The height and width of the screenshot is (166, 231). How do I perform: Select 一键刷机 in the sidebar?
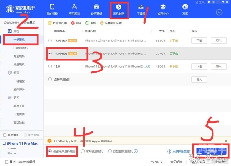tap(19, 40)
